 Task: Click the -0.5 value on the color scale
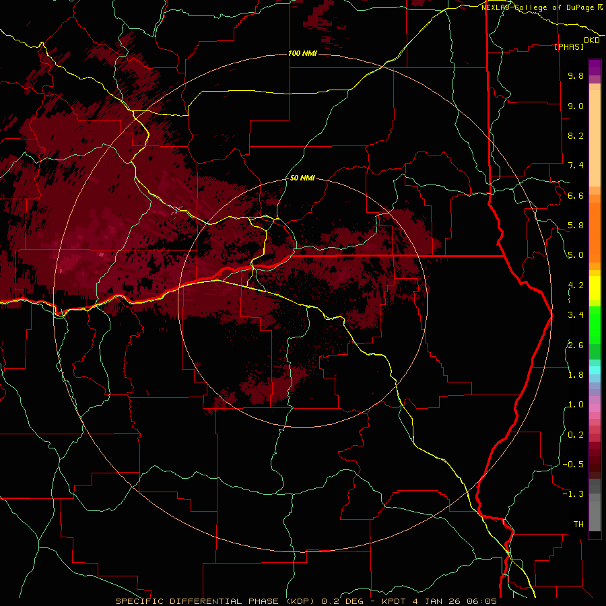(x=573, y=465)
